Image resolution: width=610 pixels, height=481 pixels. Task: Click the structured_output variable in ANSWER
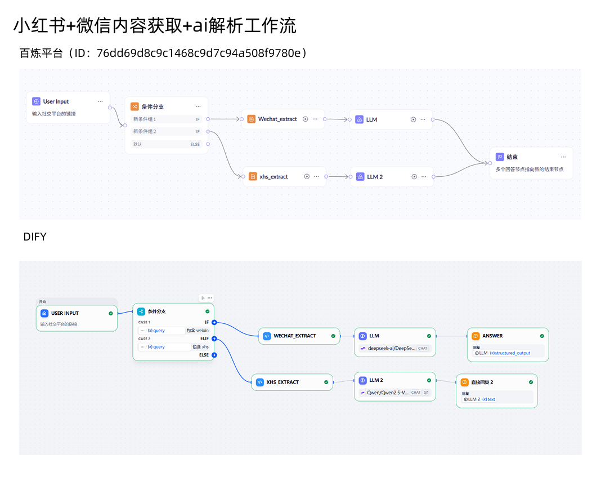[510, 353]
